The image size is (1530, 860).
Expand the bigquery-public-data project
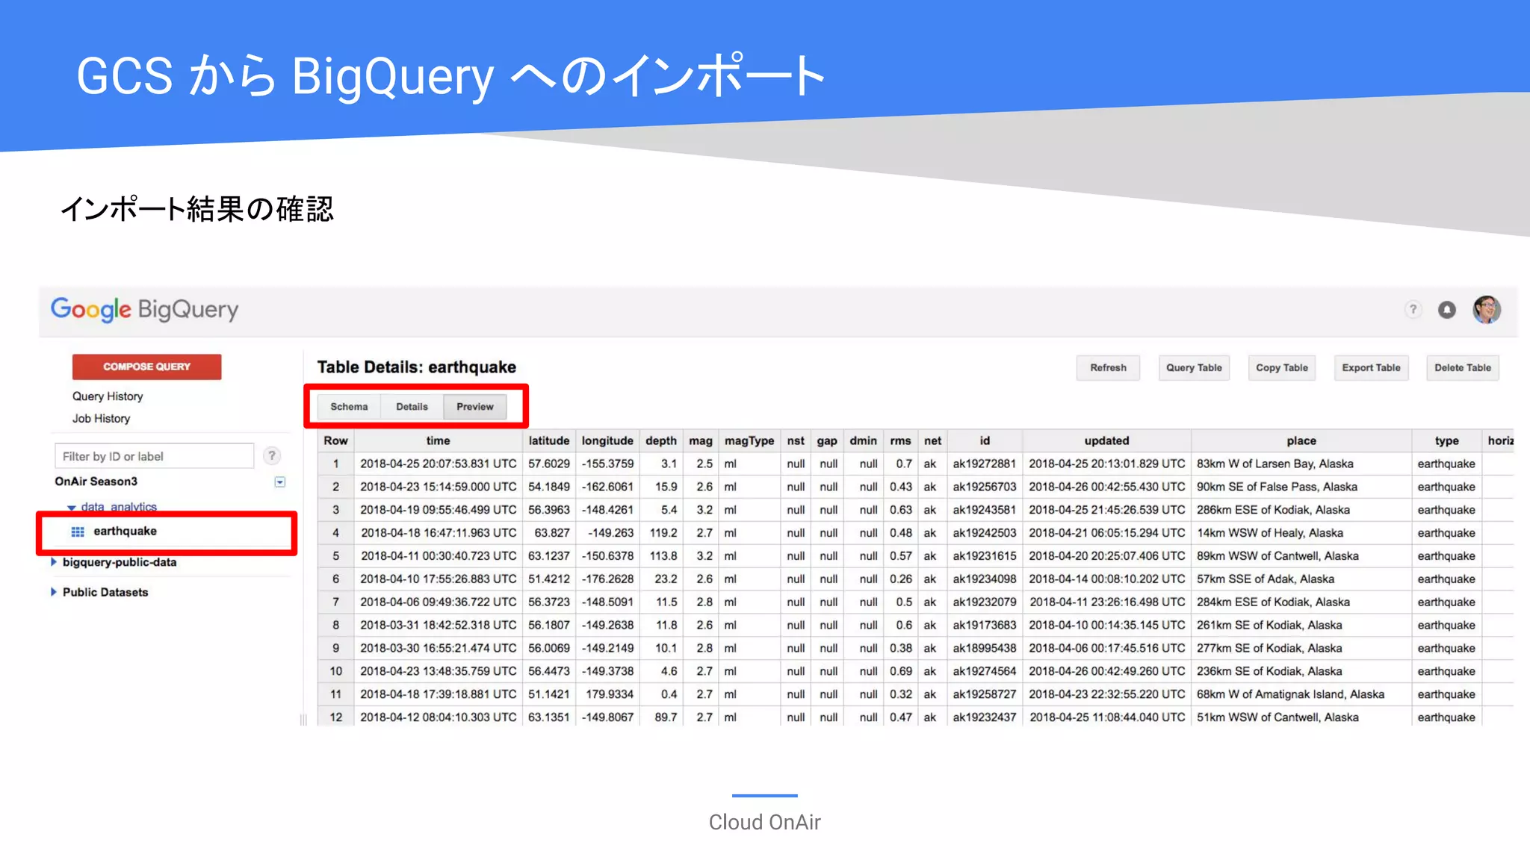[x=54, y=561]
